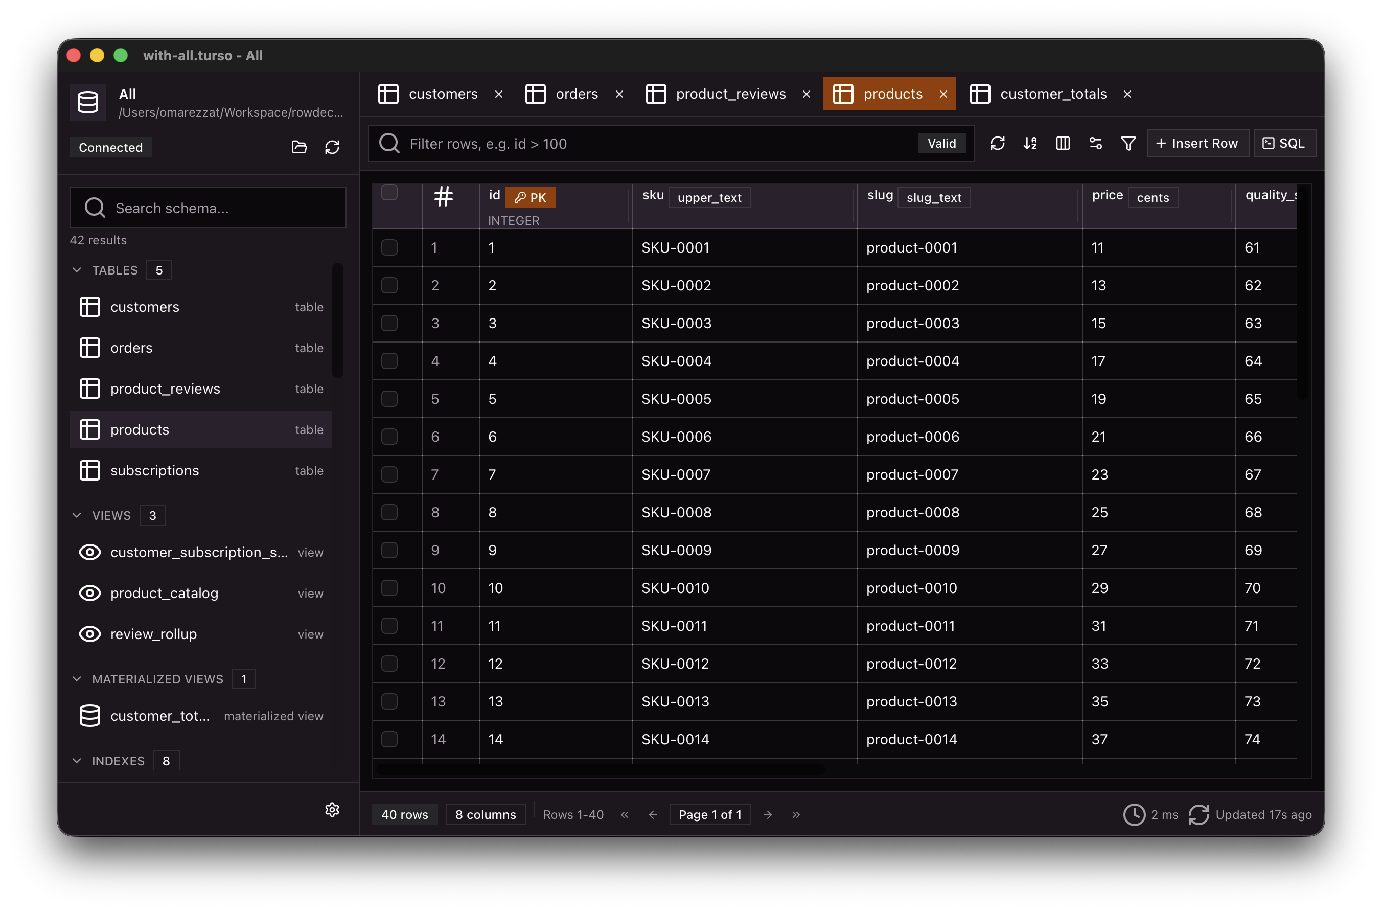Select the checkbox for row SKU-0010

(389, 587)
